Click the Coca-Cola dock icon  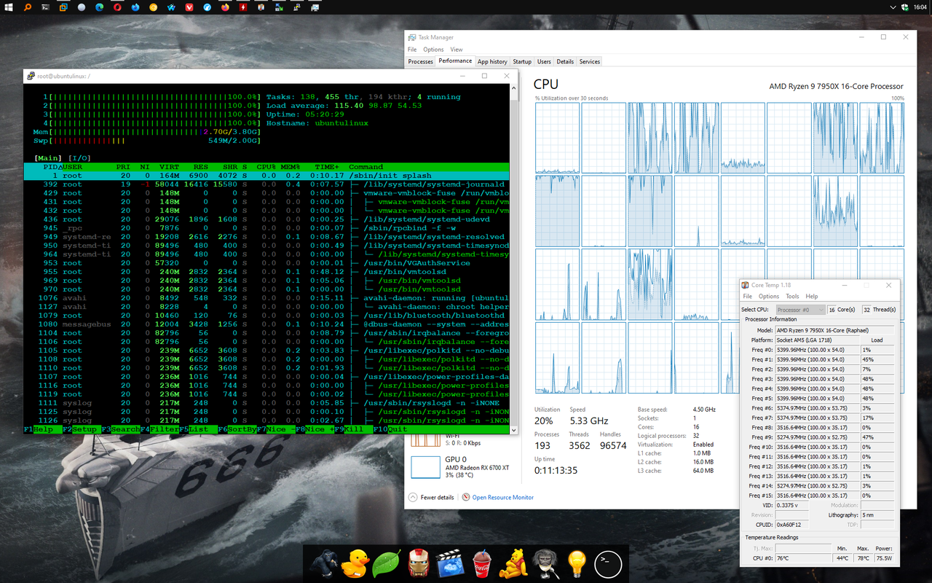pyautogui.click(x=481, y=563)
